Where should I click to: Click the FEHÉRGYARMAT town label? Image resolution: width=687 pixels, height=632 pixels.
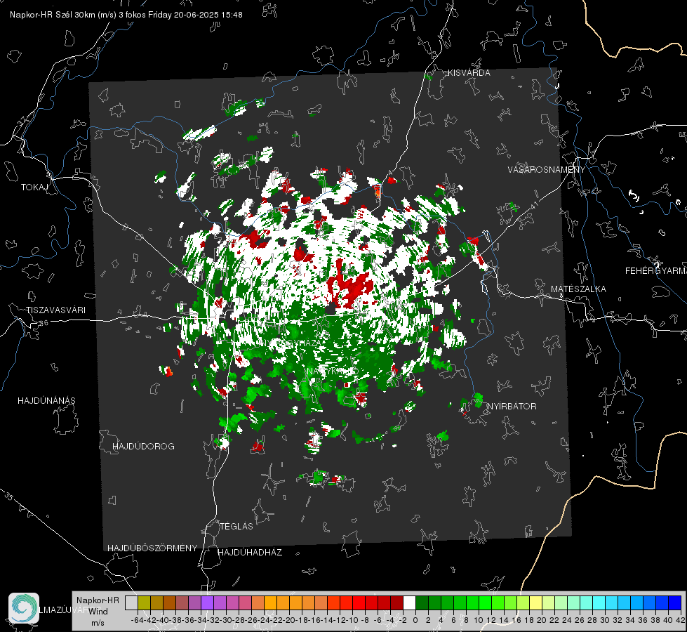(x=656, y=271)
